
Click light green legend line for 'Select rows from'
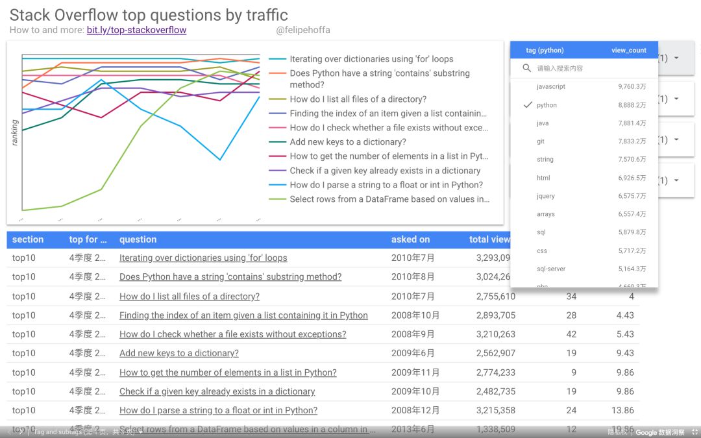(277, 199)
